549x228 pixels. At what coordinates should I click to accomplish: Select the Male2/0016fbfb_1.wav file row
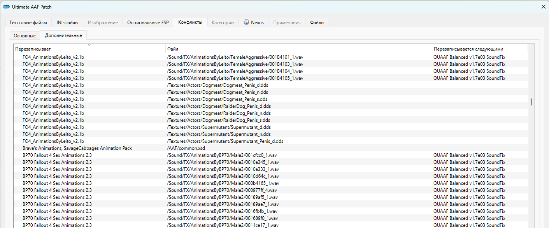[x=222, y=211]
